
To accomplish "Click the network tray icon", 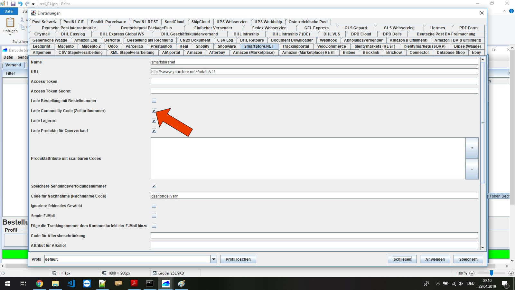I will [x=454, y=284].
